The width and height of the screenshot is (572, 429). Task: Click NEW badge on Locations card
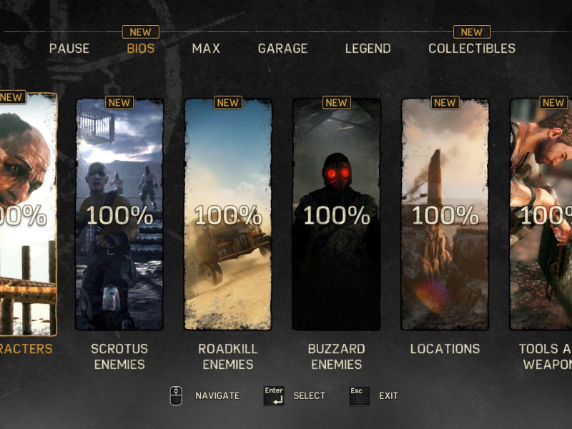[x=445, y=102]
